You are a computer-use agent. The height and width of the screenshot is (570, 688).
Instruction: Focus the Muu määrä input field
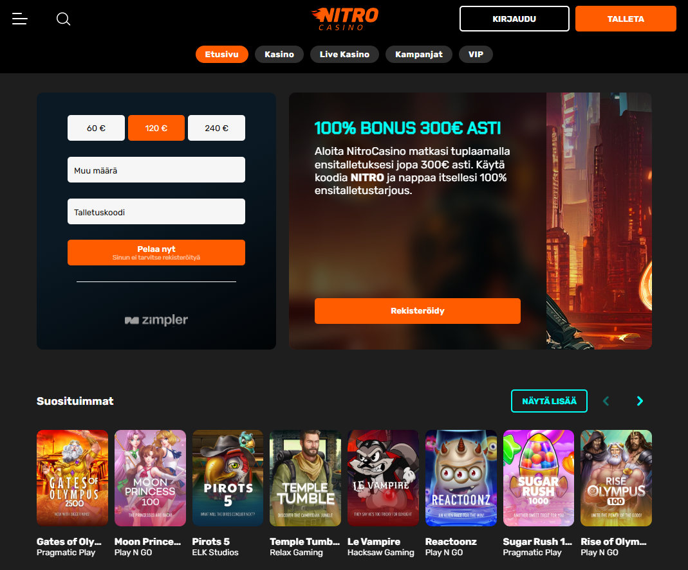(156, 170)
